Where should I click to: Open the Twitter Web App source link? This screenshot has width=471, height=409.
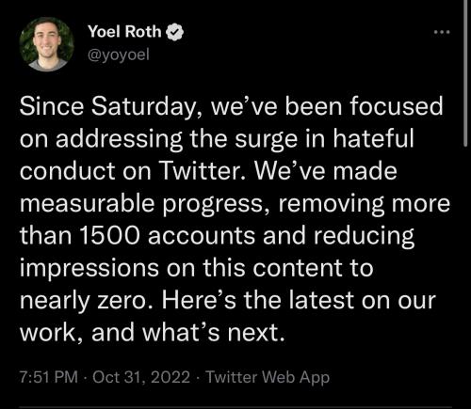[x=268, y=377]
